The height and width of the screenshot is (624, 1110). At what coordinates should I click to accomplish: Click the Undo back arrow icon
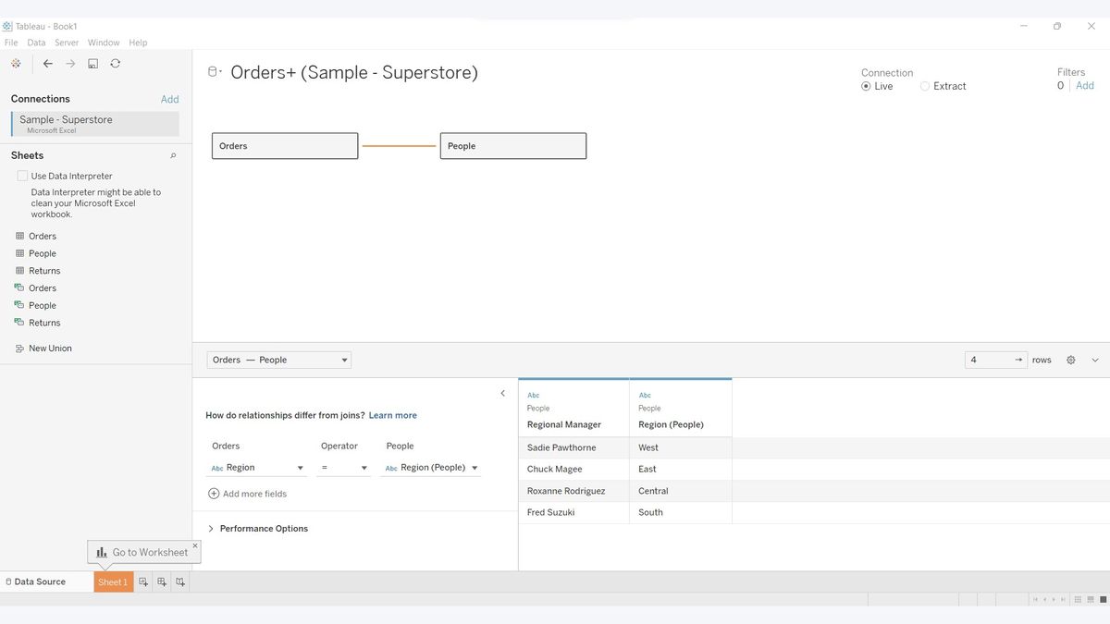pyautogui.click(x=47, y=63)
